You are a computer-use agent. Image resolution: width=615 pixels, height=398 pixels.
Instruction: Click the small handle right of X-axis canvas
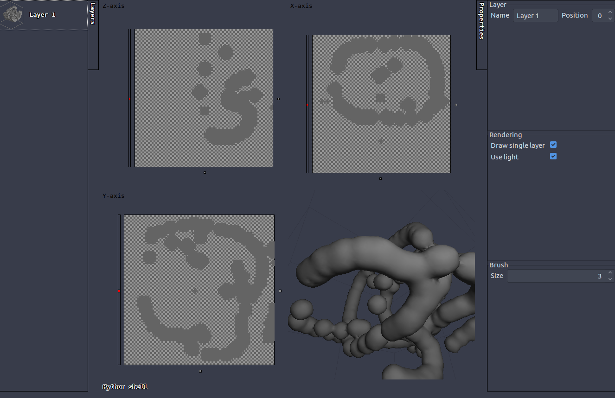456,105
